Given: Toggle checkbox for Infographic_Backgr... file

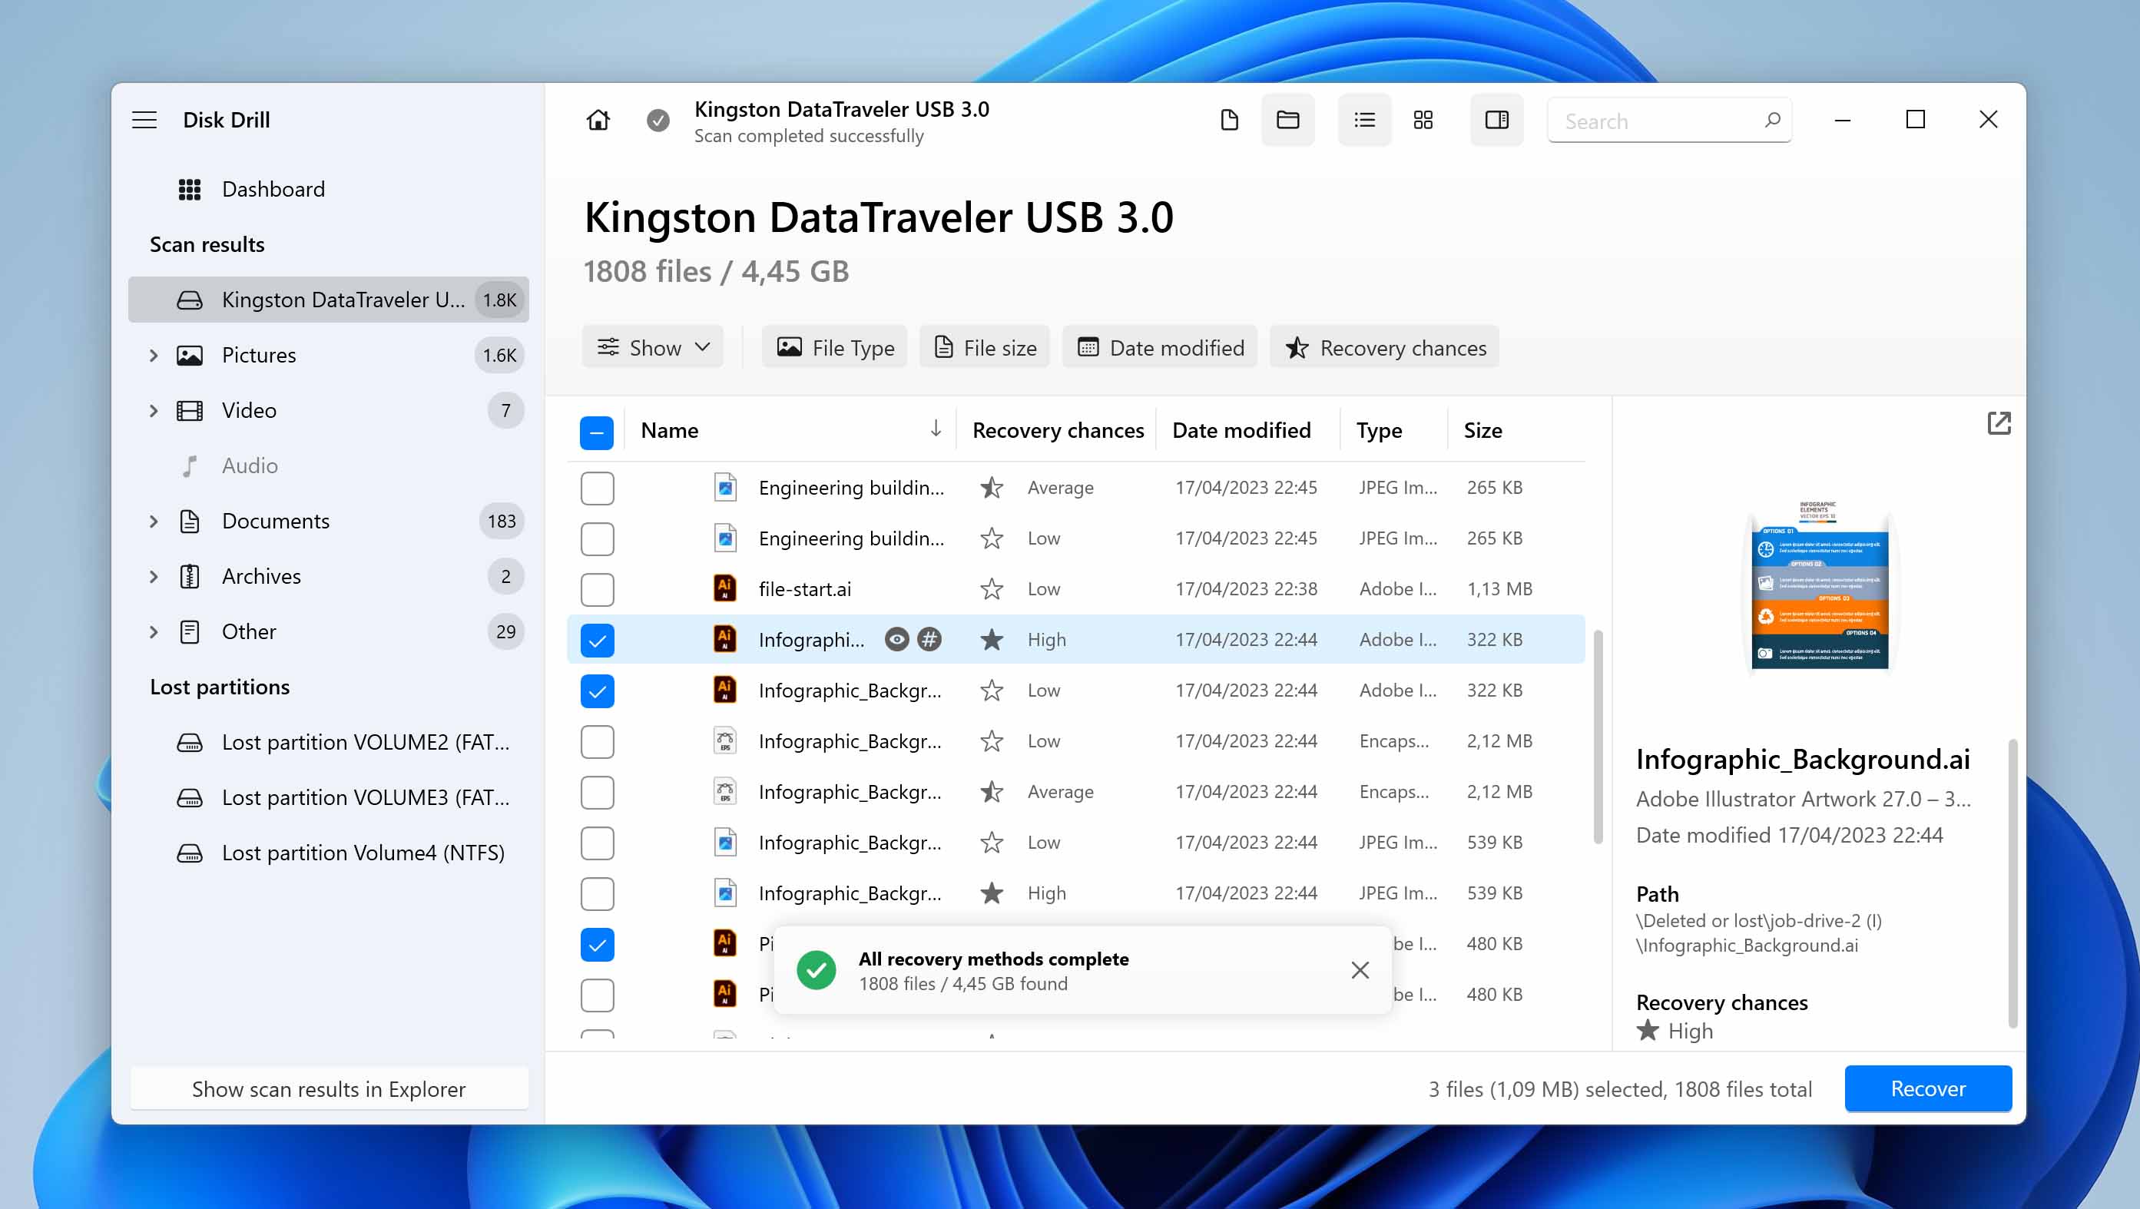Looking at the screenshot, I should click(x=597, y=691).
